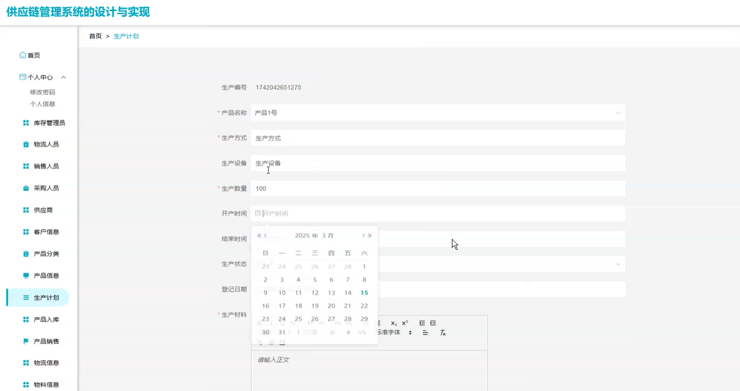Image resolution: width=740 pixels, height=391 pixels.
Task: Go to 产品入库 menu item
Action: pyautogui.click(x=46, y=320)
